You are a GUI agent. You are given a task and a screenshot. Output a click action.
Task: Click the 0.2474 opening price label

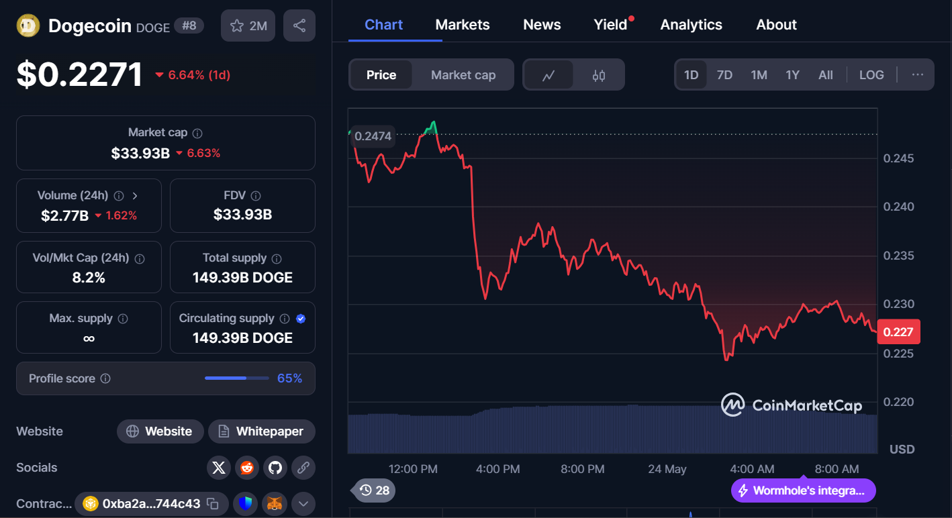coord(373,136)
